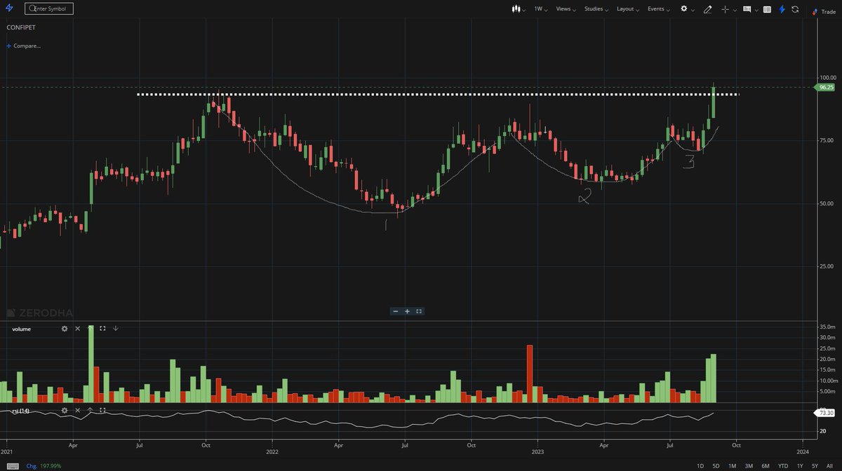Expand the Studies dropdown
Screen dimensions: 842x471
(593, 10)
